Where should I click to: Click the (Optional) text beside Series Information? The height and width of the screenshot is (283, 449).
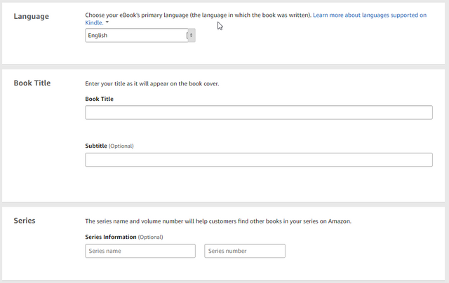pyautogui.click(x=150, y=237)
